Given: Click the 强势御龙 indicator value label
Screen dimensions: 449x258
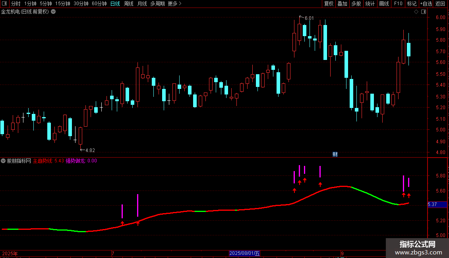Looking at the screenshot, I should (x=81, y=161).
